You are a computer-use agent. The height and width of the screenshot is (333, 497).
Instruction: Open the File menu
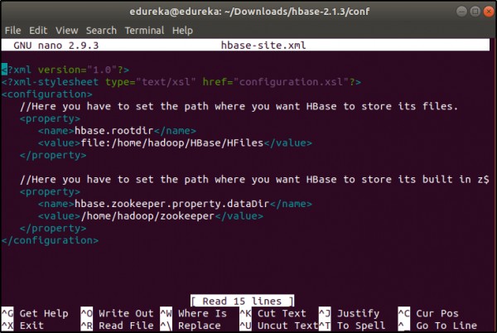click(x=12, y=31)
